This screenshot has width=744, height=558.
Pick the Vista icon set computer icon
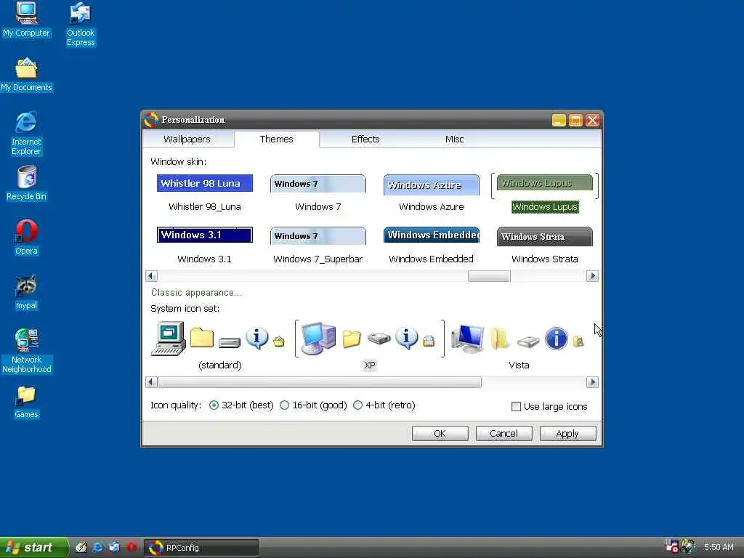pyautogui.click(x=468, y=339)
